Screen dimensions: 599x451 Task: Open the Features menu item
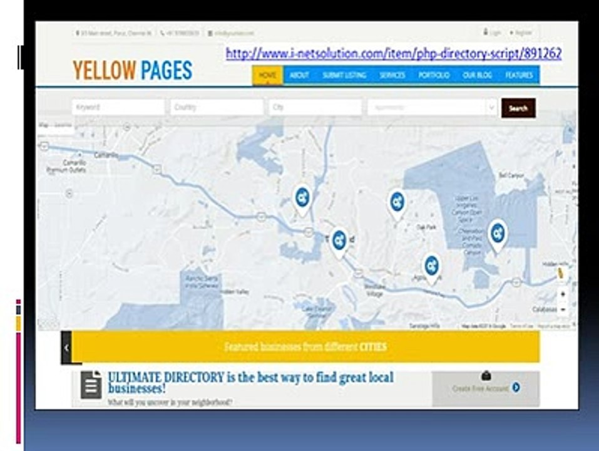519,75
